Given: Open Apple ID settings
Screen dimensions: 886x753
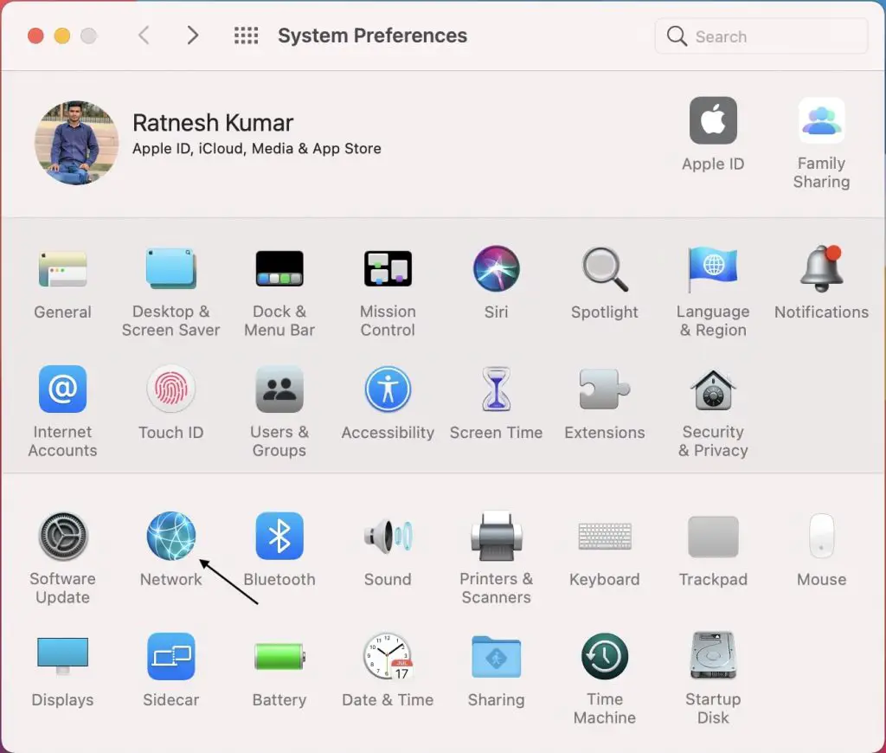Looking at the screenshot, I should pyautogui.click(x=713, y=120).
